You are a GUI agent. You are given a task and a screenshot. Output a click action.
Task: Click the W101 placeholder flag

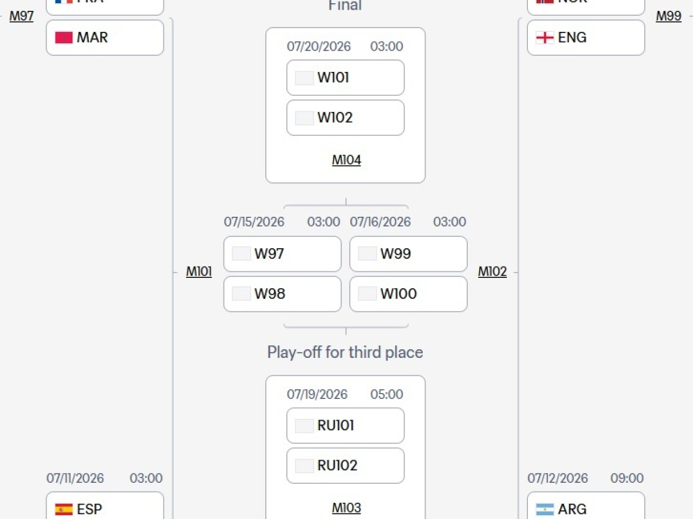click(x=304, y=78)
